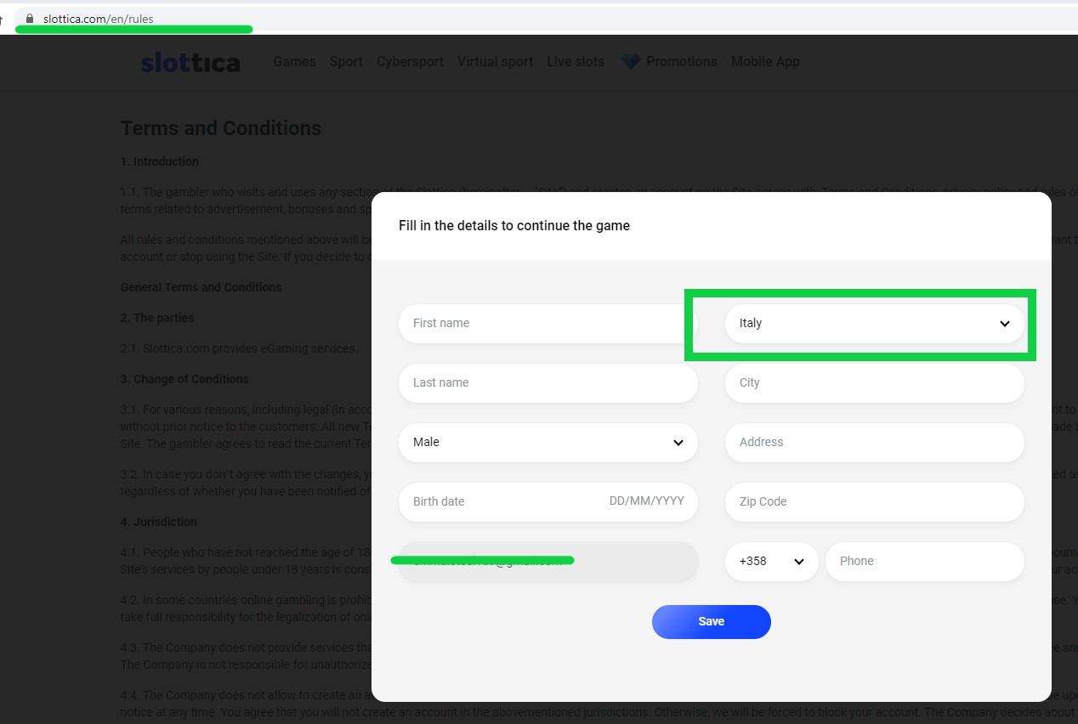Screen dimensions: 1078x724
Task: Focus the Last name input
Action: coord(548,383)
